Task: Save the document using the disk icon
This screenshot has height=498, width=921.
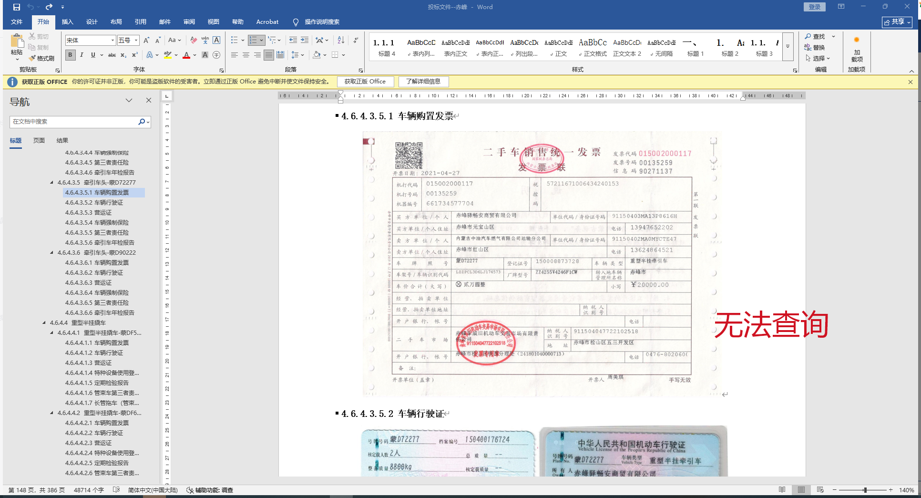Action: [x=17, y=7]
